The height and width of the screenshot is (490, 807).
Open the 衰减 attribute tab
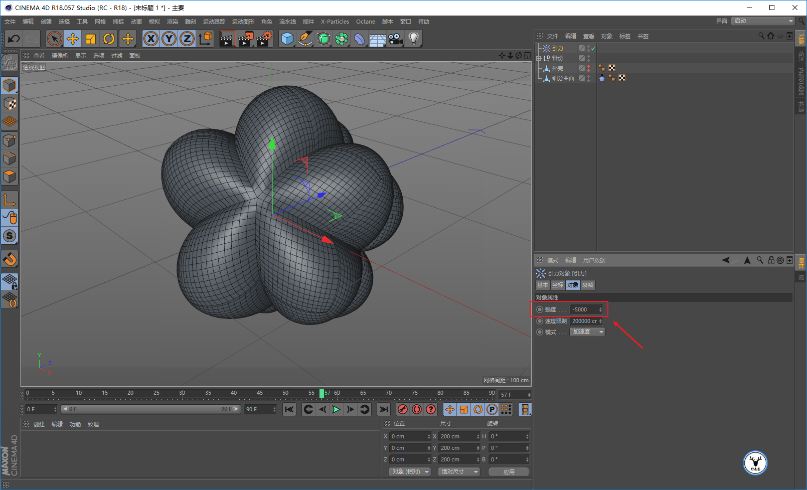click(x=588, y=285)
